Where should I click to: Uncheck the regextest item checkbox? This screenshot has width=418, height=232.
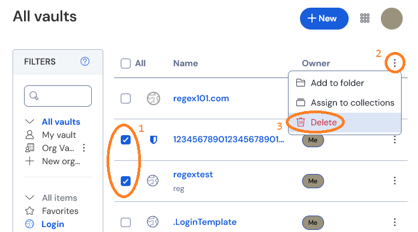126,181
